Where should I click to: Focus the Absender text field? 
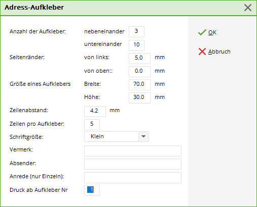click(x=133, y=164)
